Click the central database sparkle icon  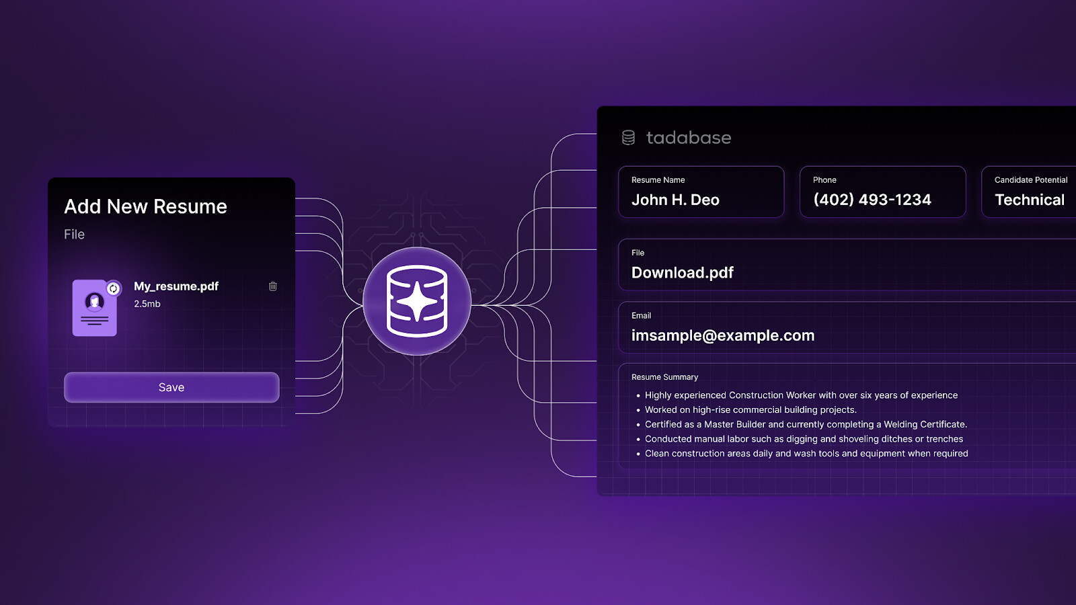click(417, 301)
